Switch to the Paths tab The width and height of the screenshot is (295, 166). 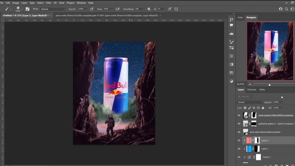coord(262,89)
